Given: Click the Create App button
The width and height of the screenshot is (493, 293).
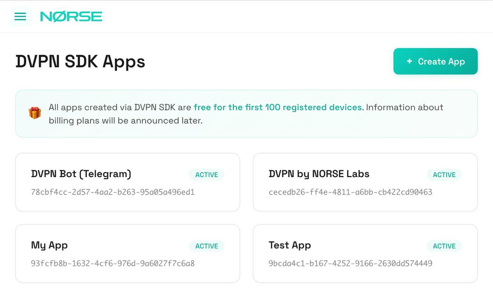Looking at the screenshot, I should pos(435,61).
